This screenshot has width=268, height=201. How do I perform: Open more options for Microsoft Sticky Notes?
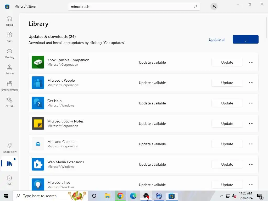click(x=251, y=124)
